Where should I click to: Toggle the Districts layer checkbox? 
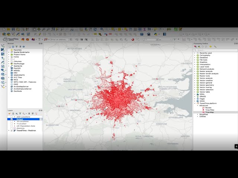(x=12, y=128)
